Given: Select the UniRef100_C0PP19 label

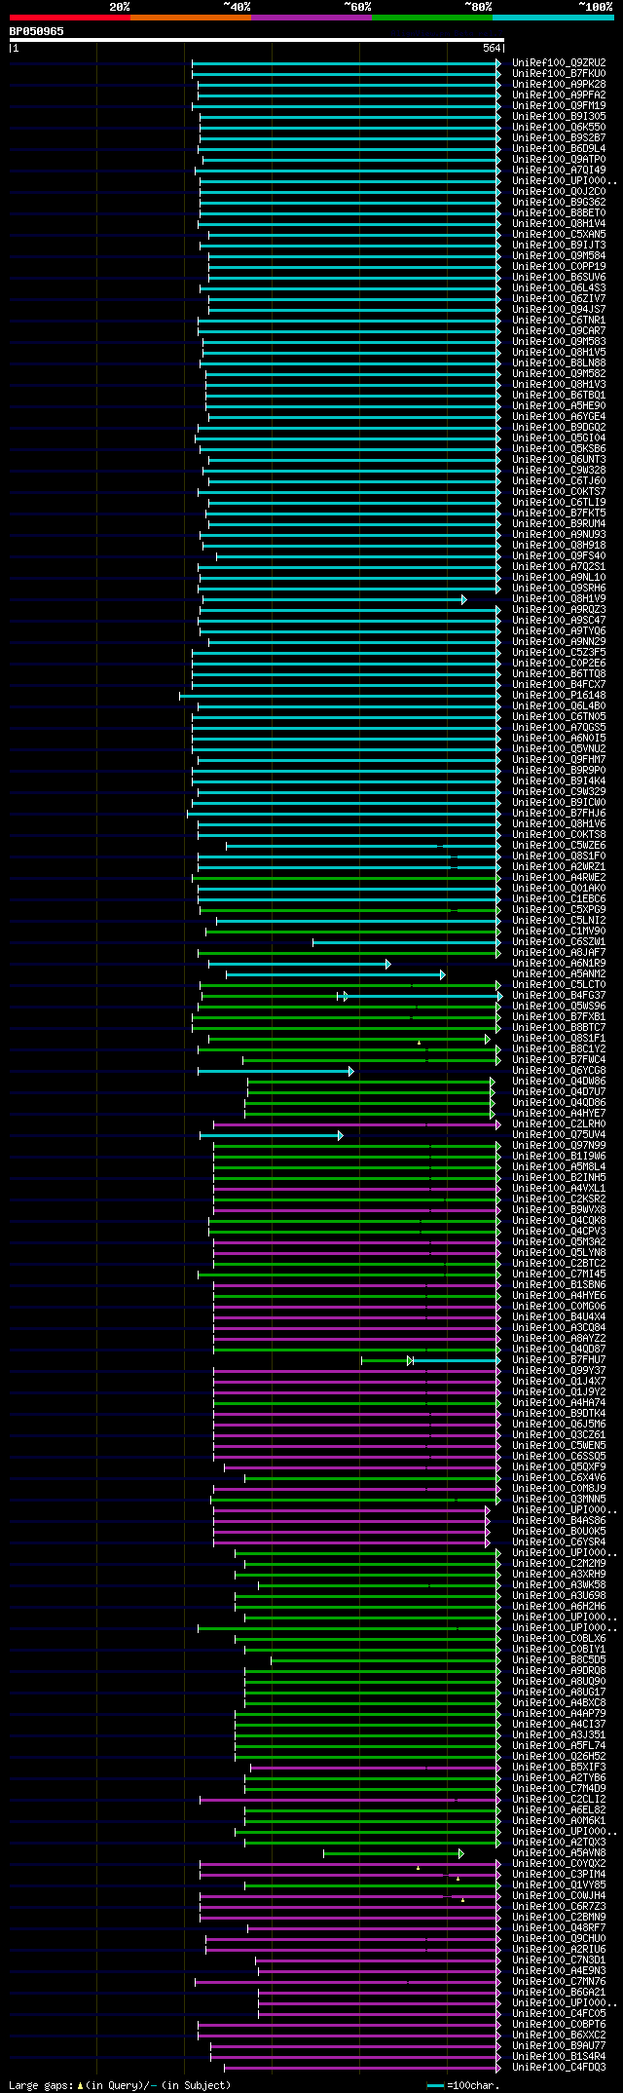Looking at the screenshot, I should tap(559, 266).
